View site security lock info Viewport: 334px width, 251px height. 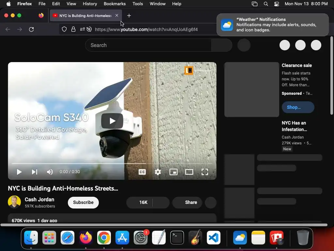pyautogui.click(x=73, y=29)
